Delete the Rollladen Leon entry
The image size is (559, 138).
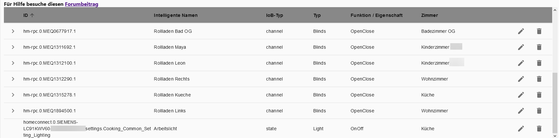click(x=539, y=63)
